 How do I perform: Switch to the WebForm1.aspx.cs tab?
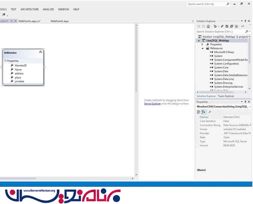click(x=29, y=21)
